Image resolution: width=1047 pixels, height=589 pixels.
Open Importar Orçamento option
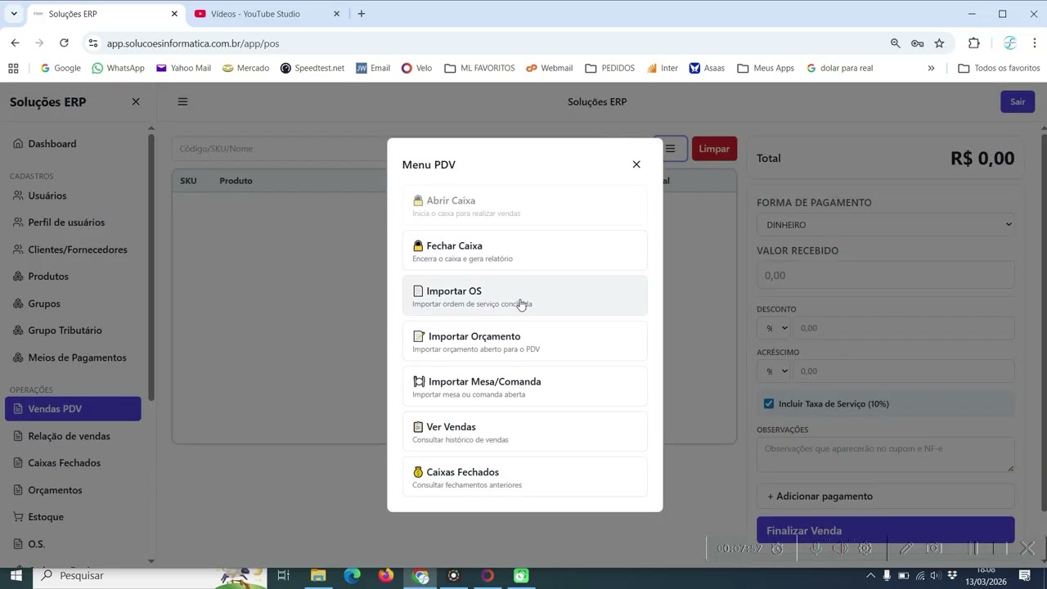[524, 341]
